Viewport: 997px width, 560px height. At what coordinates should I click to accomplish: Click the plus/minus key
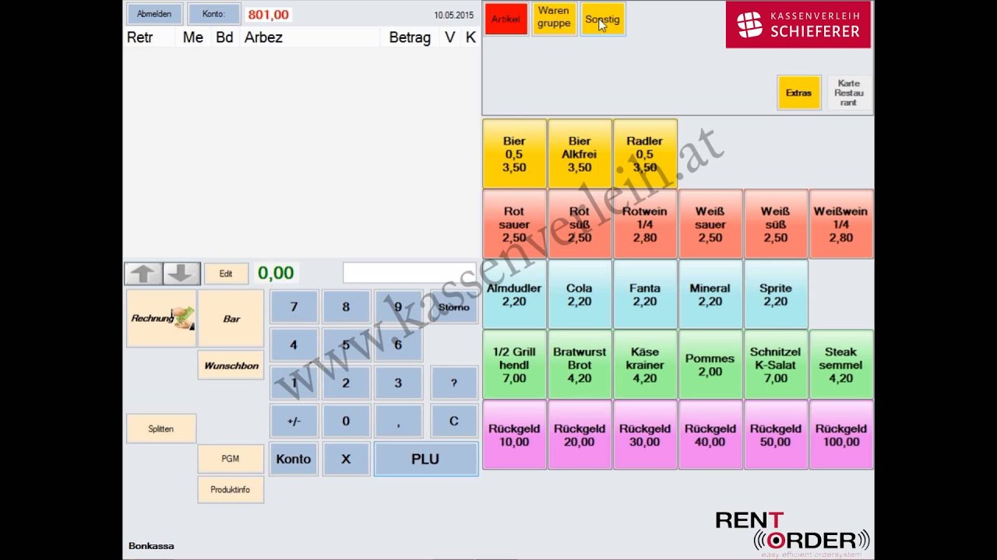click(294, 421)
